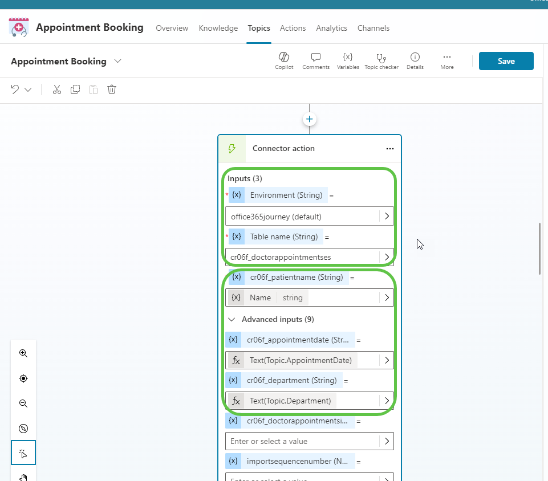548x481 pixels.
Task: Toggle the selection cursor tool
Action: [x=23, y=453]
